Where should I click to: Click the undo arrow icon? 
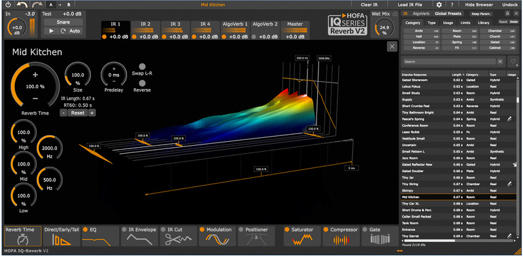tap(22, 5)
